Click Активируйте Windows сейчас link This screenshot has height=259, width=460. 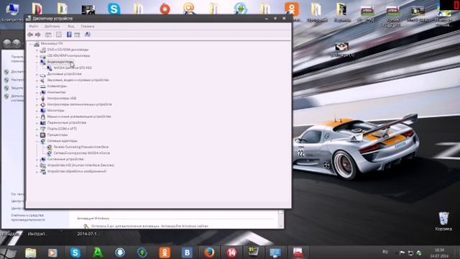[185, 226]
